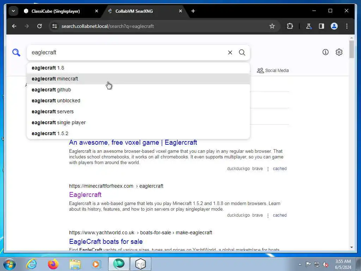Launch Firefox from taskbar
The width and height of the screenshot is (361, 271).
pos(53,264)
